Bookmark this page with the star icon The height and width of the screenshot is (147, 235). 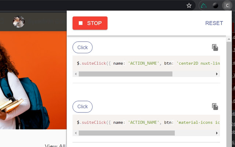189,6
